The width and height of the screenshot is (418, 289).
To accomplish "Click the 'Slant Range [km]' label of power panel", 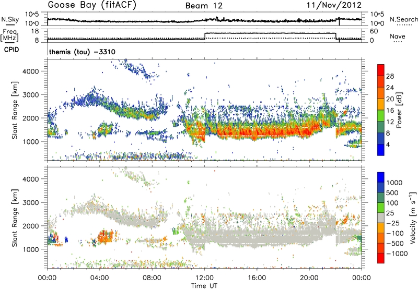I will click(15, 110).
